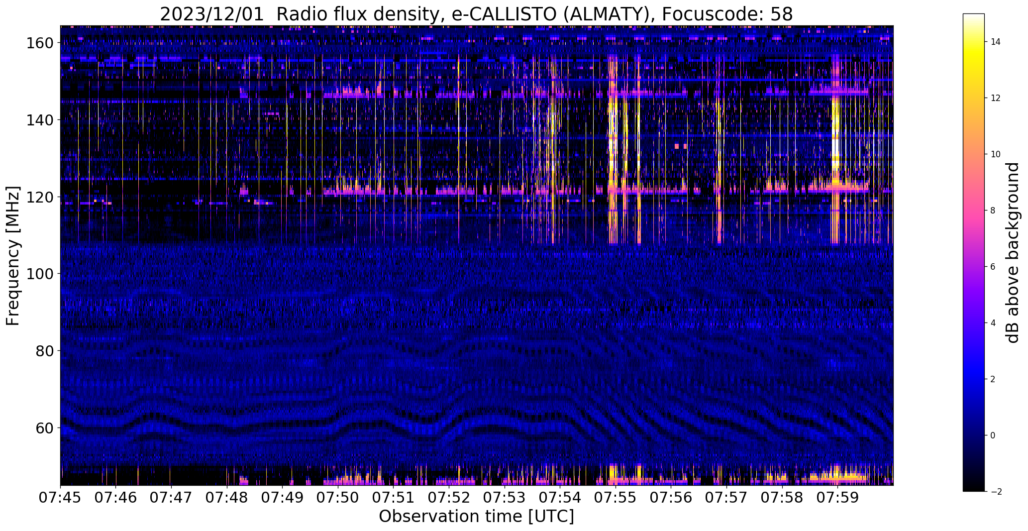Select the "07:56" time axis tick label
This screenshot has width=1028, height=531.
[671, 497]
